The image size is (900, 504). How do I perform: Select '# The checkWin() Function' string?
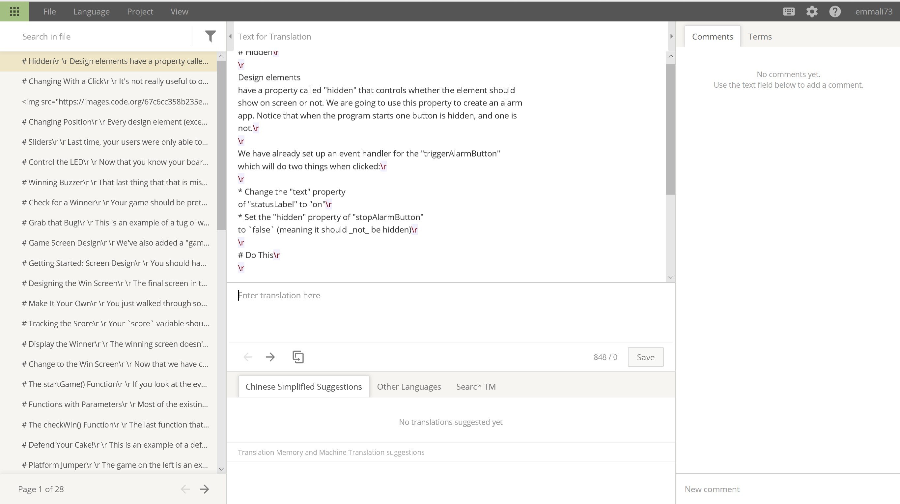point(108,425)
